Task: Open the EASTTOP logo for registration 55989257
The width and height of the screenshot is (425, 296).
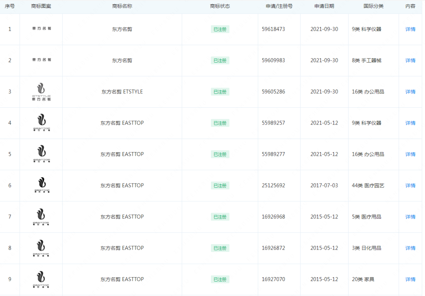Action: 41,123
